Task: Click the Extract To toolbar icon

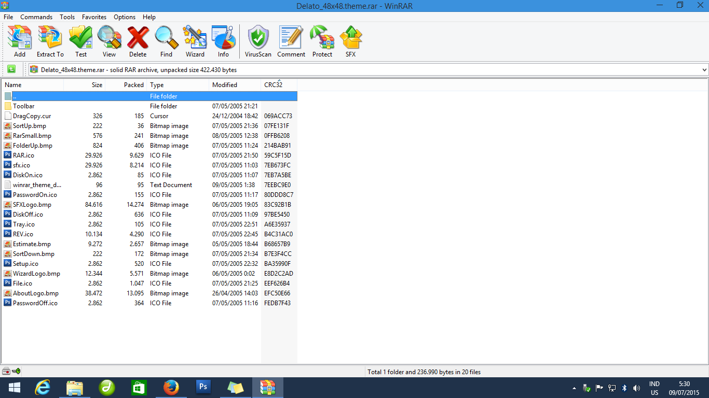Action: 50,41
